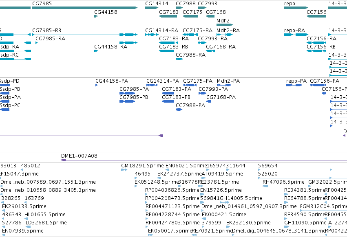Open the EST labeled 46495
The width and height of the screenshot is (347, 237).
[x=143, y=174]
